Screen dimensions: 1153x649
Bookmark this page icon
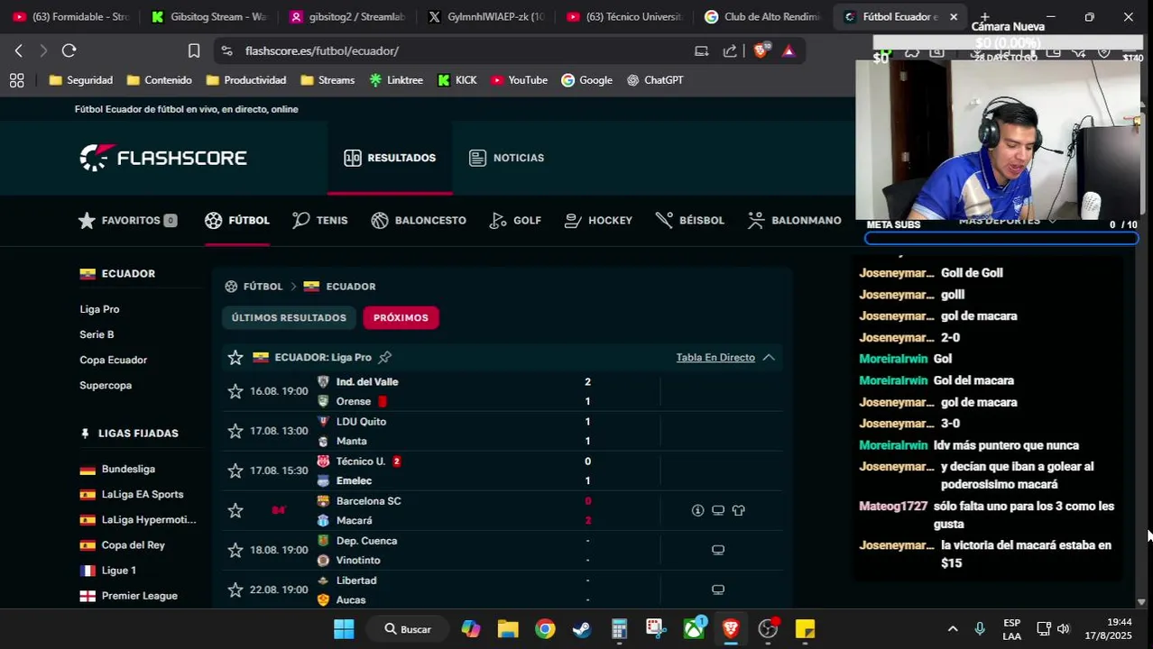(194, 50)
